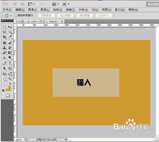This screenshot has height=142, width=159.
Task: Enable the 滚动所有窗口 checkbox
Action: coord(16,16)
